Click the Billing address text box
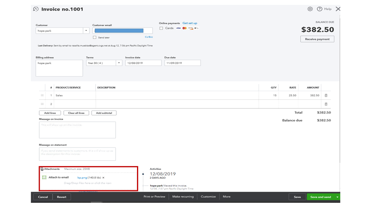 59,68
